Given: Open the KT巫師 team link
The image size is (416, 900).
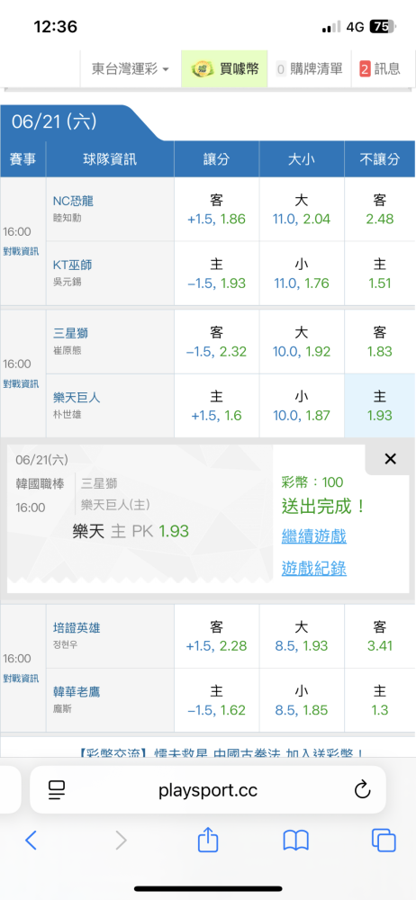Looking at the screenshot, I should click(x=72, y=265).
